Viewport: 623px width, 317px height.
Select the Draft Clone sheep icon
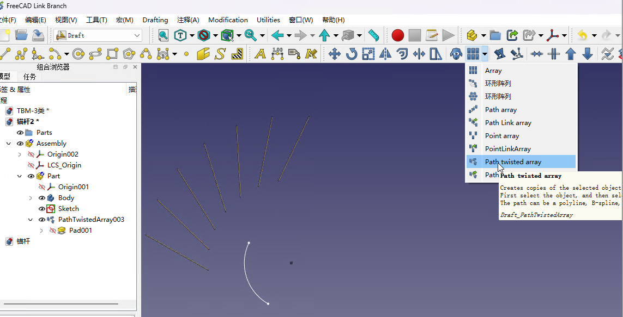tap(456, 53)
